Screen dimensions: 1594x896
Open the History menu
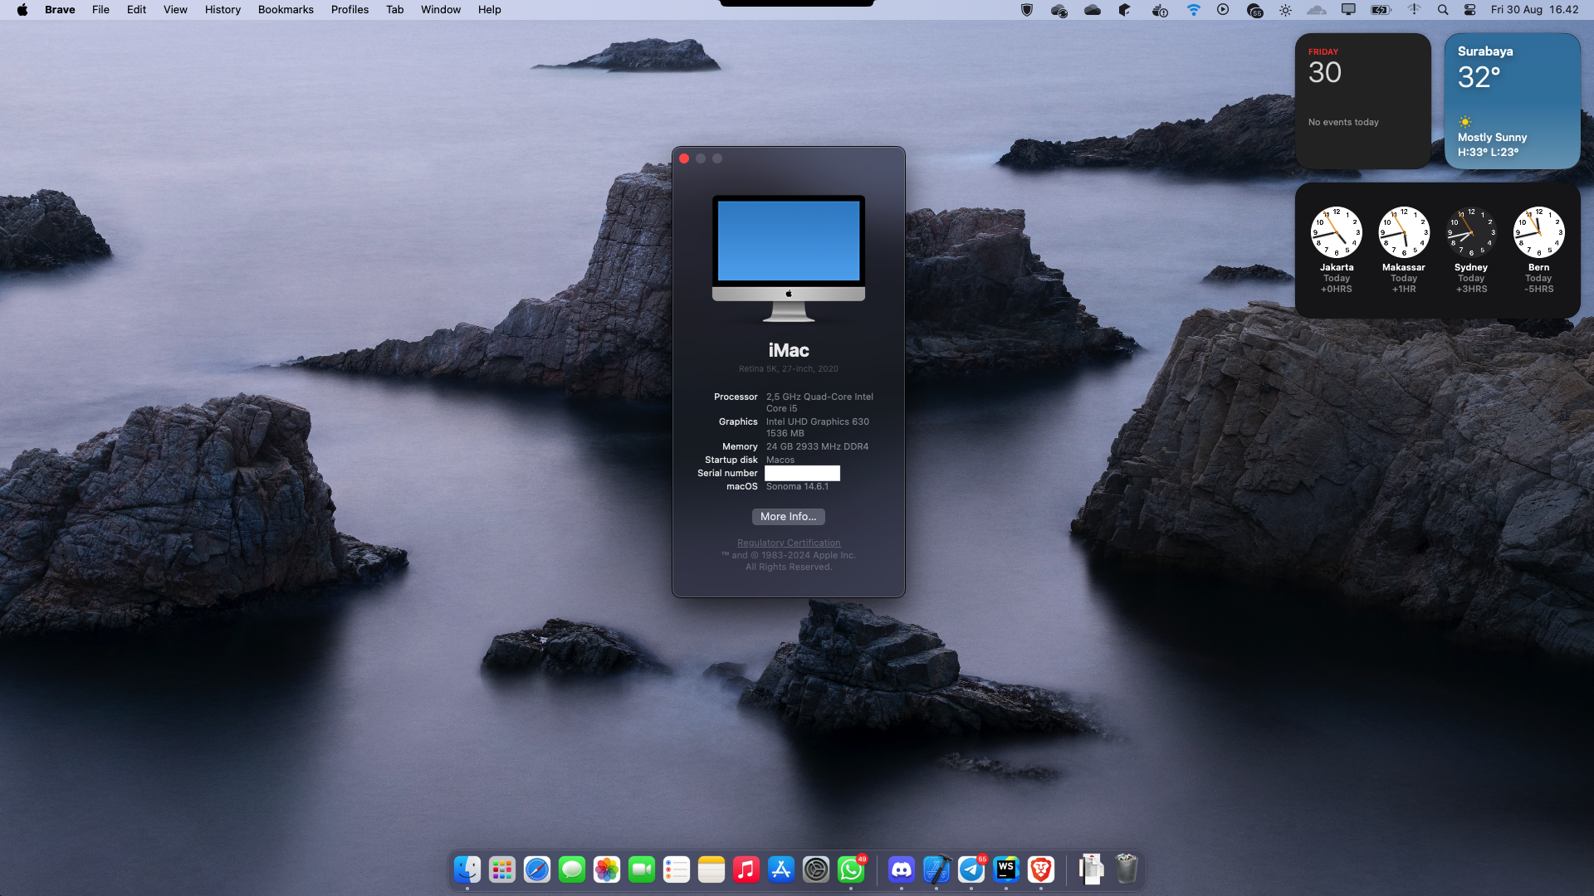click(222, 10)
